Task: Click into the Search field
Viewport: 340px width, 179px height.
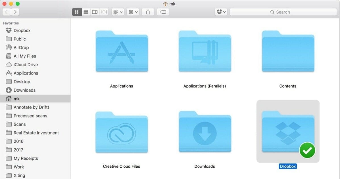Action: pyautogui.click(x=283, y=12)
